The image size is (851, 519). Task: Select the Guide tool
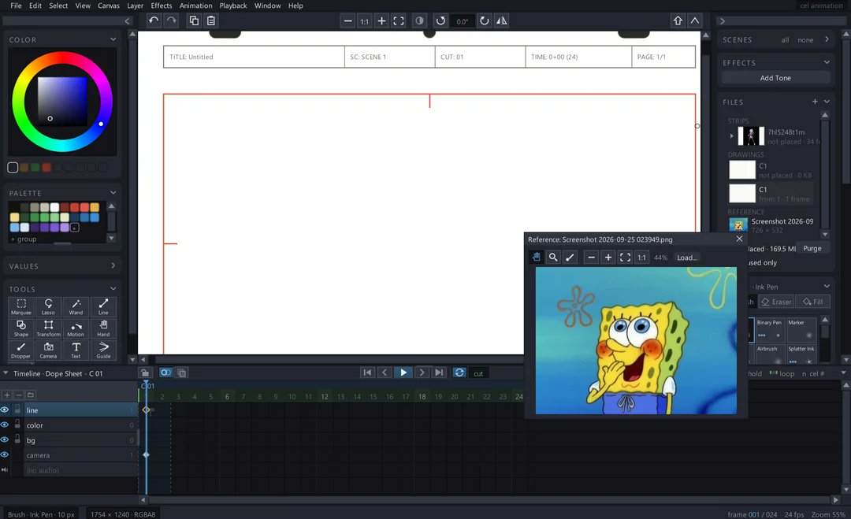click(x=103, y=350)
